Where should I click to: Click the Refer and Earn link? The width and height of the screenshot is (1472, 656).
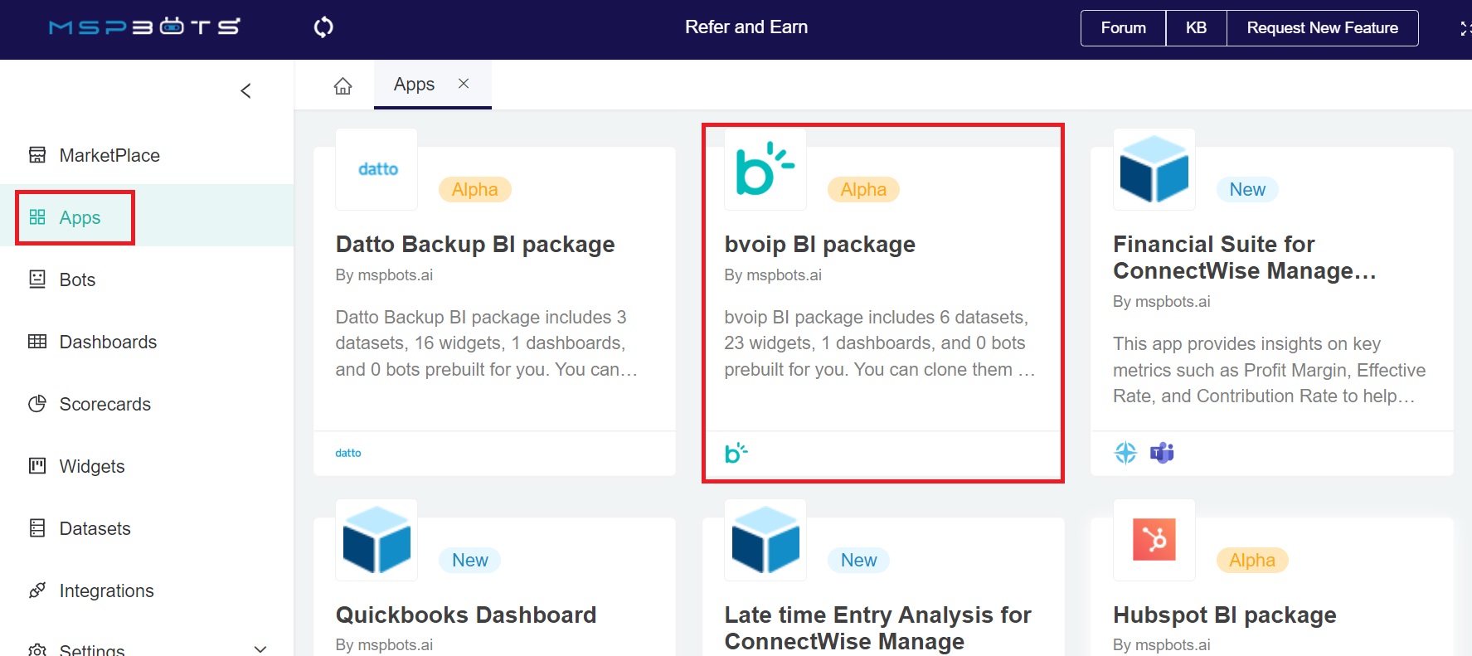(746, 27)
